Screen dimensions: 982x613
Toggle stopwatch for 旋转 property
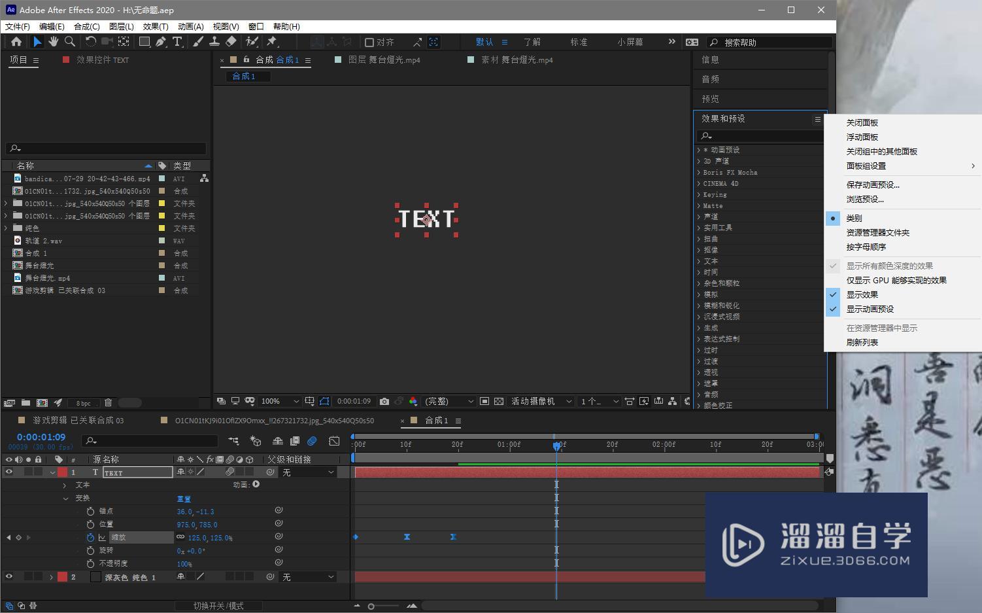pyautogui.click(x=91, y=550)
